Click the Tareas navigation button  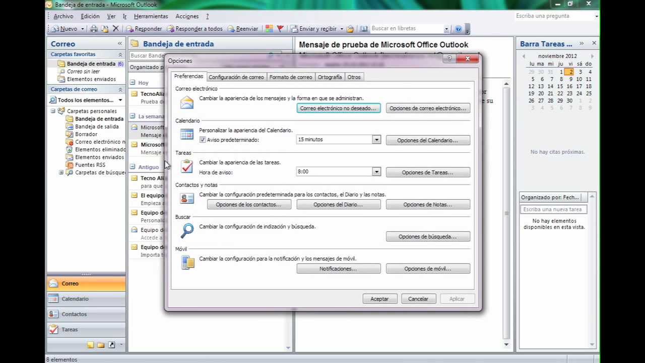point(86,329)
